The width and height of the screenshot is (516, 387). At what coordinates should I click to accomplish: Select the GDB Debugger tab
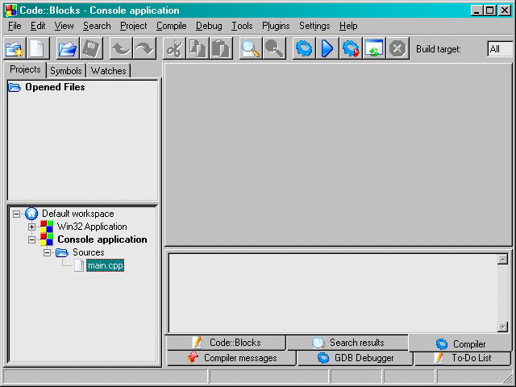click(x=355, y=358)
